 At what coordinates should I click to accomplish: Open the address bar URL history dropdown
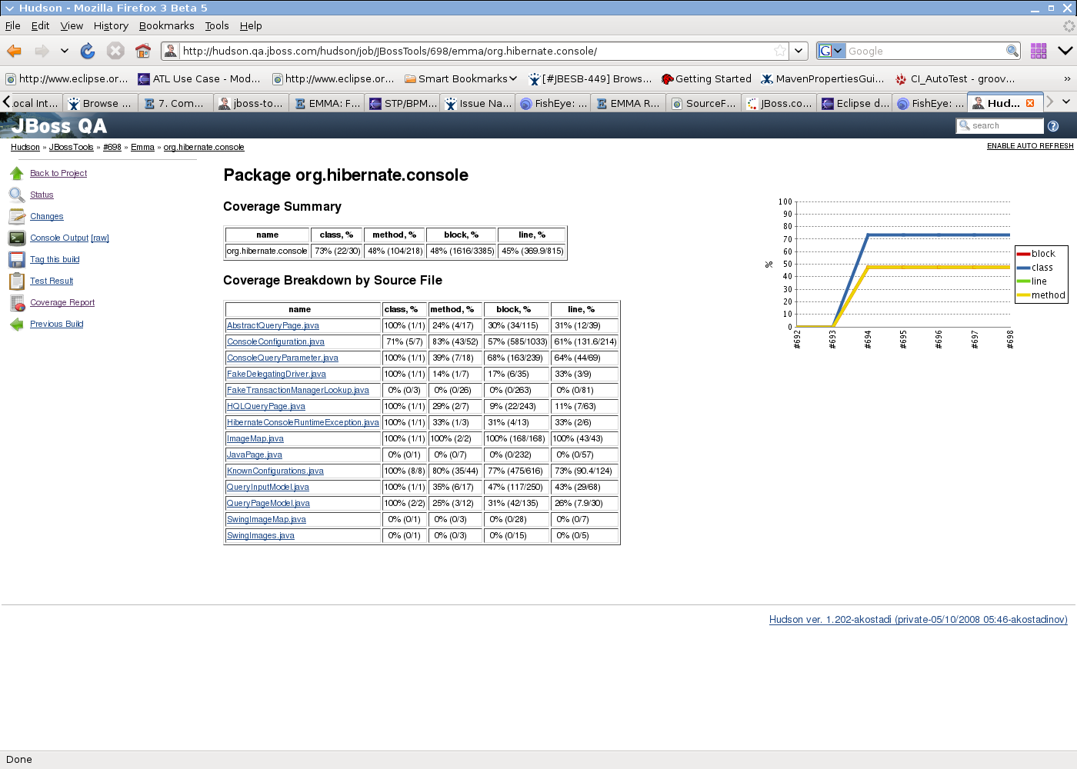(799, 51)
